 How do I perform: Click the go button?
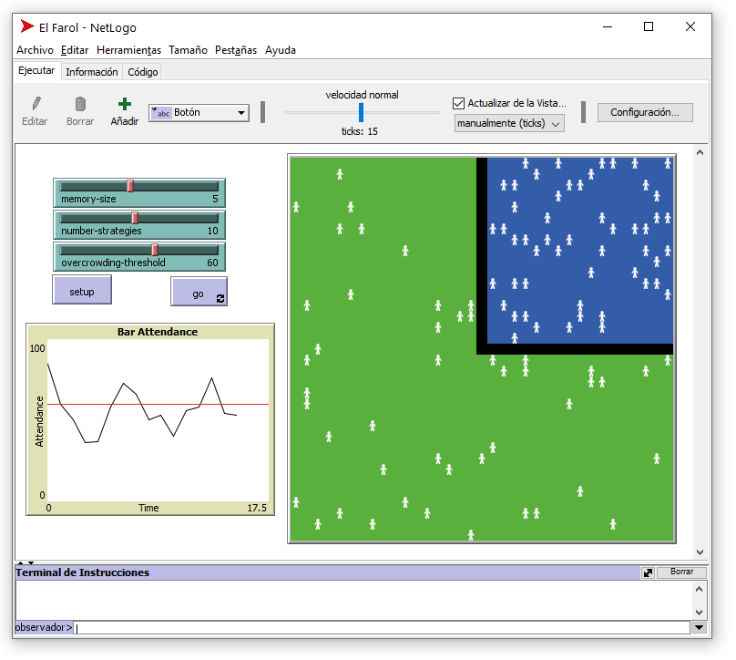[199, 293]
